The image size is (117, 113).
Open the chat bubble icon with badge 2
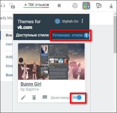tap(12, 6)
